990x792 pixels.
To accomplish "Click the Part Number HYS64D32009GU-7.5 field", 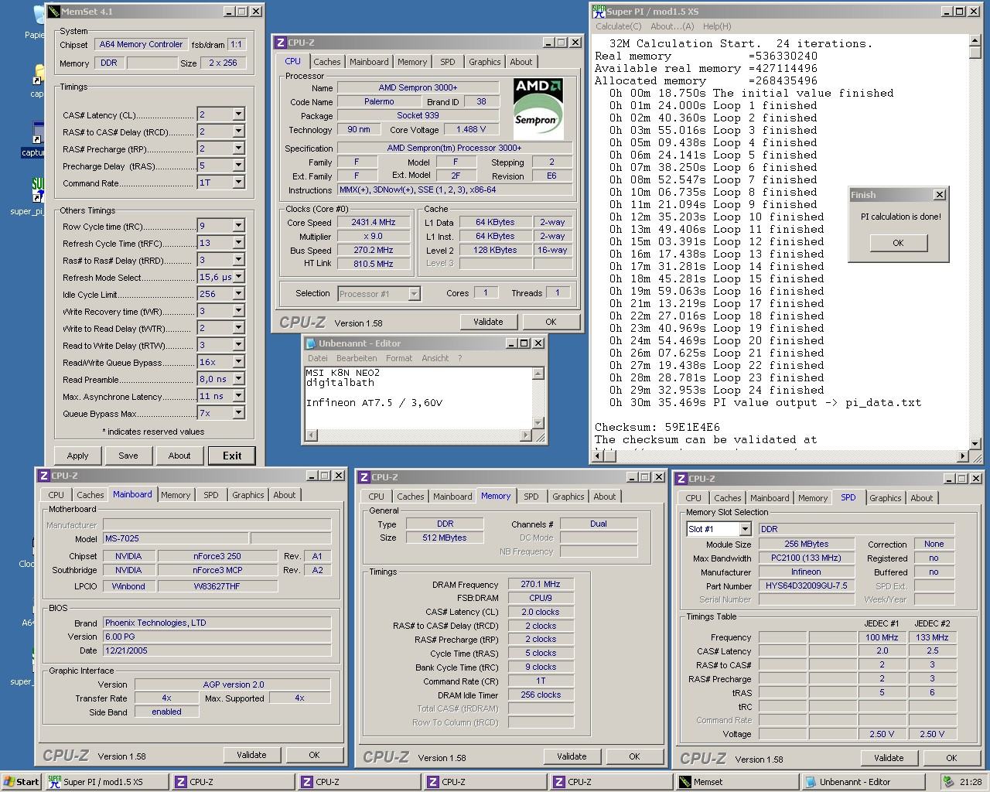I will tap(806, 585).
